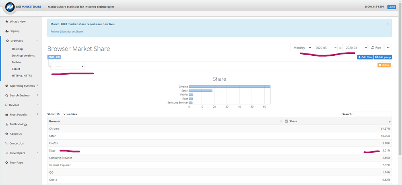Click the NetMarketShare logo icon
402x185 pixels.
coord(10,7)
